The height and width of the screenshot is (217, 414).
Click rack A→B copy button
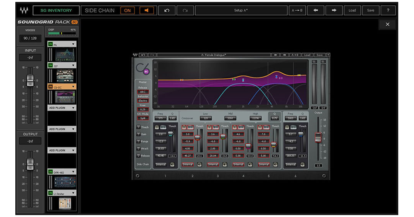tap(297, 11)
